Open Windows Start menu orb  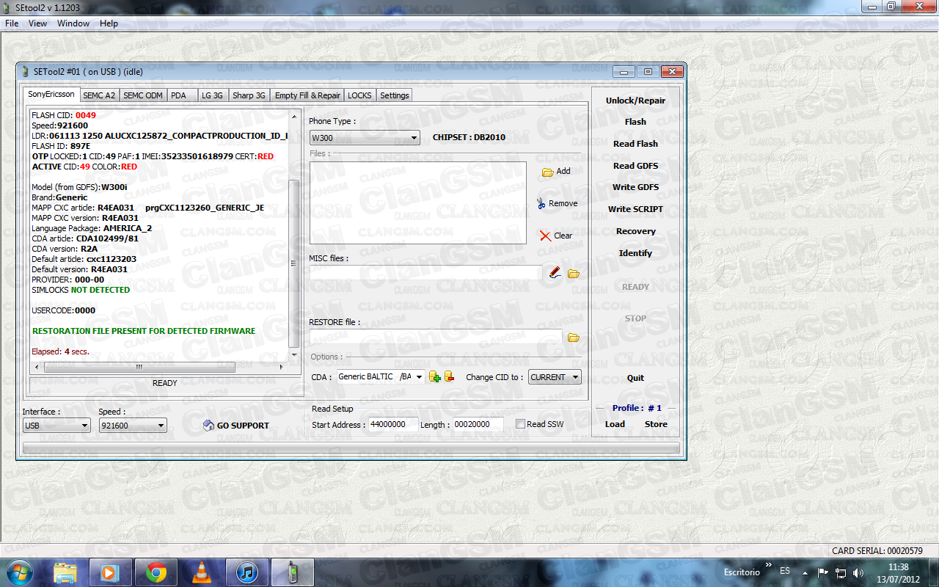(x=18, y=572)
